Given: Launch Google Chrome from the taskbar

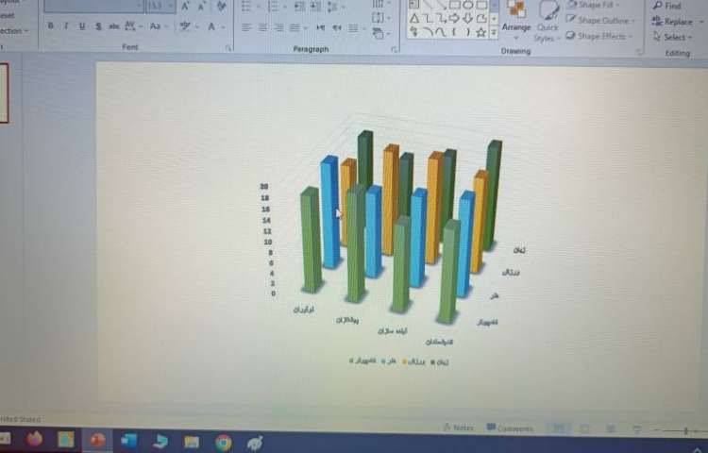Looking at the screenshot, I should pyautogui.click(x=223, y=442).
